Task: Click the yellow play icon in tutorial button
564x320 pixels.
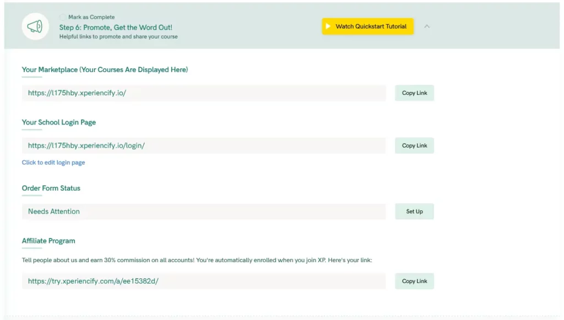Action: 329,26
